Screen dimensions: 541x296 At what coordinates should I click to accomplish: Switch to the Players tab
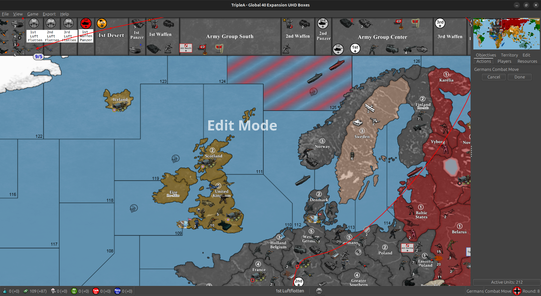(x=504, y=61)
